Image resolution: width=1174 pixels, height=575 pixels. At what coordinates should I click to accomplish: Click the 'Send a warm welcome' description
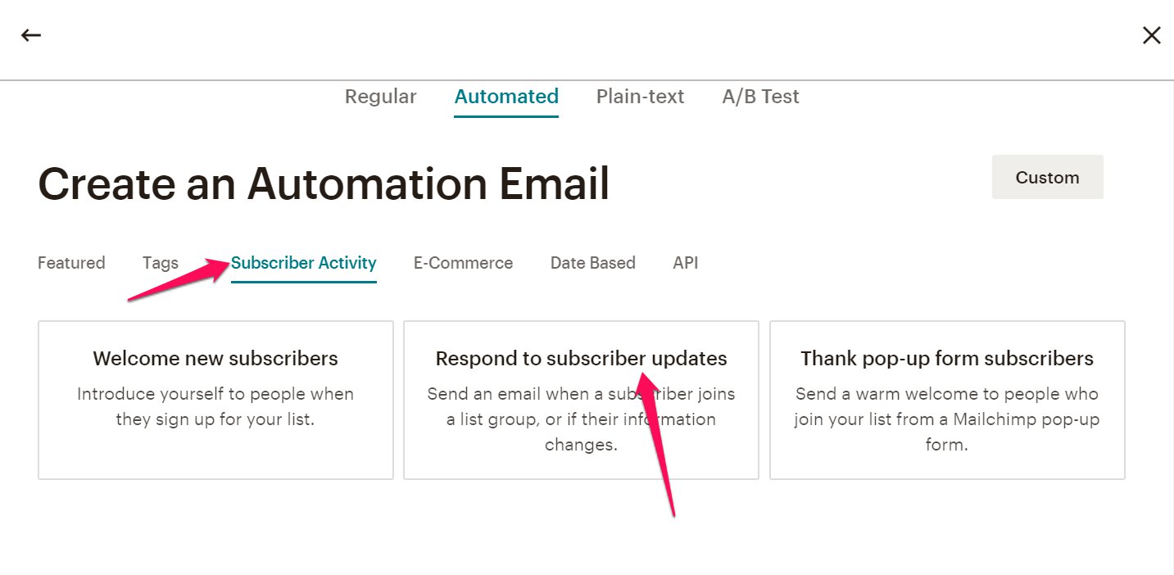947,419
